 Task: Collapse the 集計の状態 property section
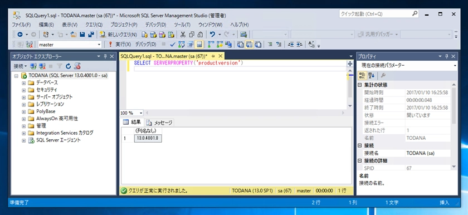click(x=360, y=85)
